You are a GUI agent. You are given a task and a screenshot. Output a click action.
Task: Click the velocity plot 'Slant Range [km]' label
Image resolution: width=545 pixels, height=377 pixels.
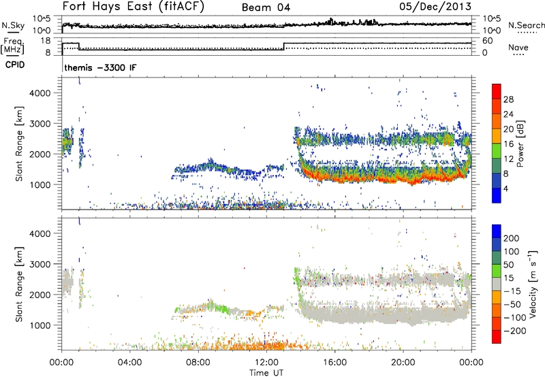click(19, 284)
